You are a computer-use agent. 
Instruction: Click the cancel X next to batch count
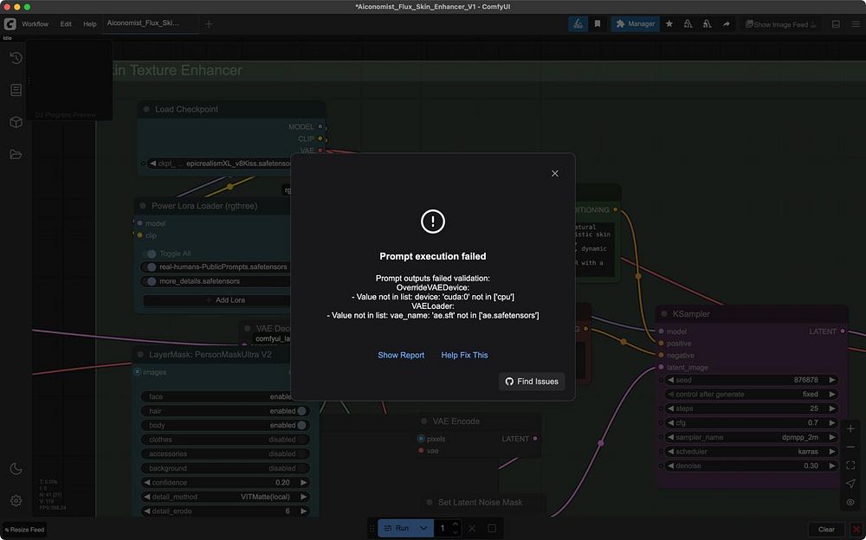coord(472,529)
